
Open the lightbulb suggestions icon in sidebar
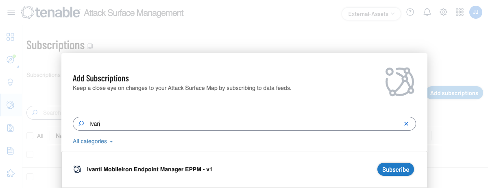coord(11,82)
